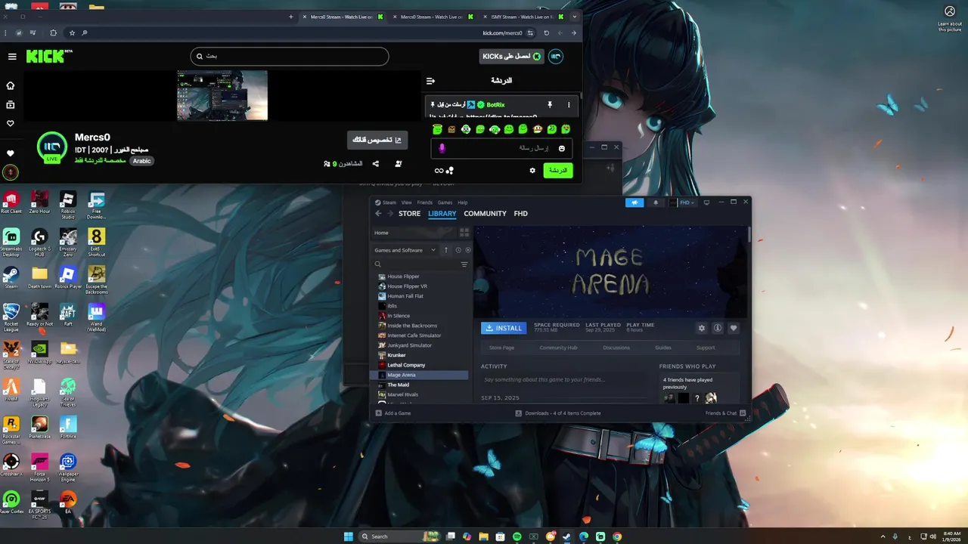Open Friends & Chat in Steam
The height and width of the screenshot is (544, 968).
click(726, 413)
